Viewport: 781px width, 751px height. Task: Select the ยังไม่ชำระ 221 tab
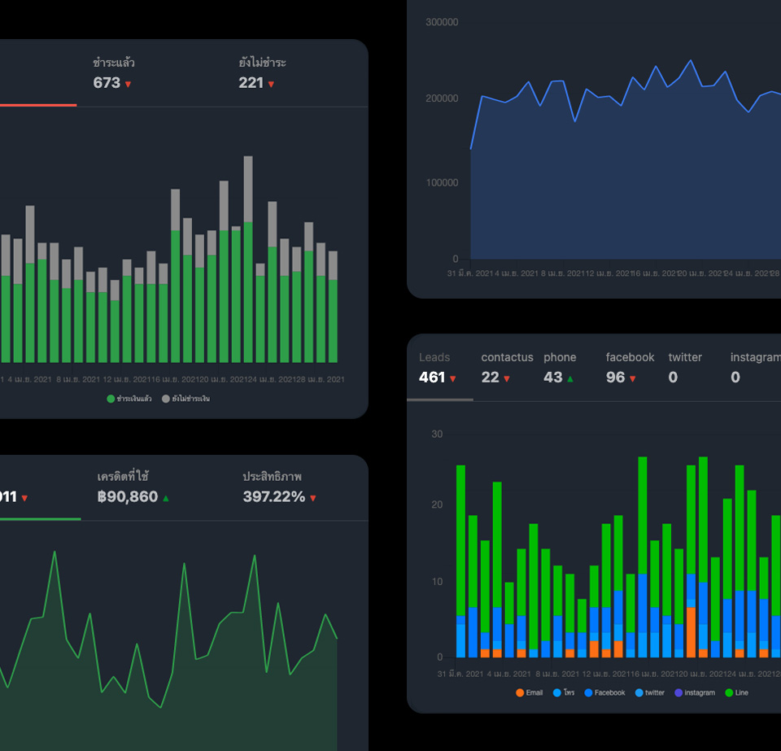coord(261,73)
